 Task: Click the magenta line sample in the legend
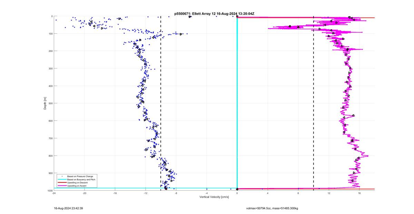coord(62,186)
